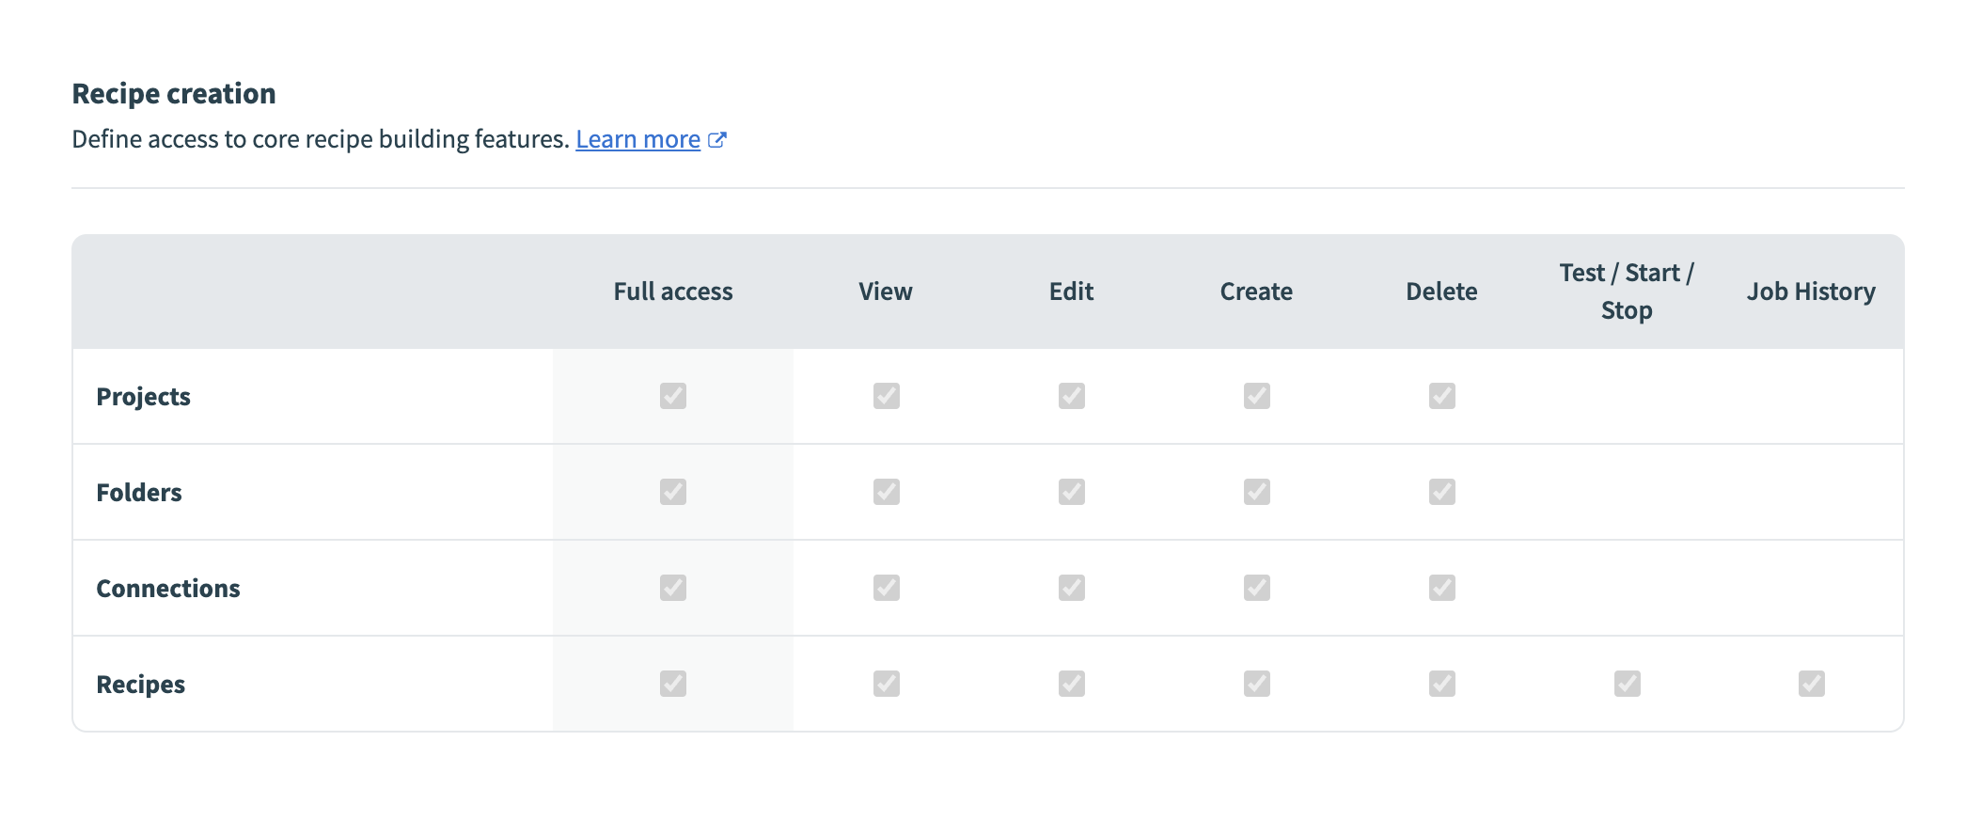Toggle View checkbox for Recipes

click(x=886, y=684)
